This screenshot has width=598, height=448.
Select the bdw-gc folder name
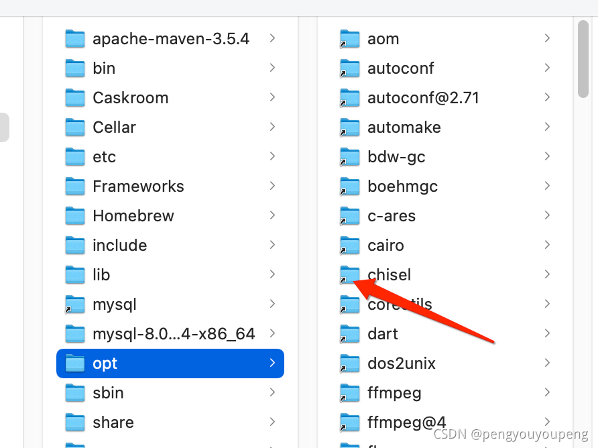coord(396,157)
